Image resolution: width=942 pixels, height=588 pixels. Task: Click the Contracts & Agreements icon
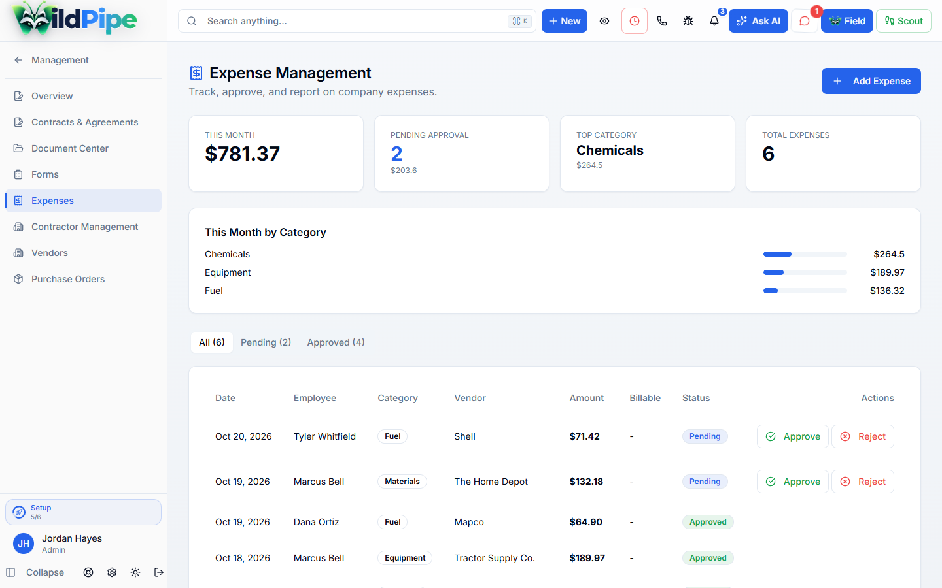18,122
